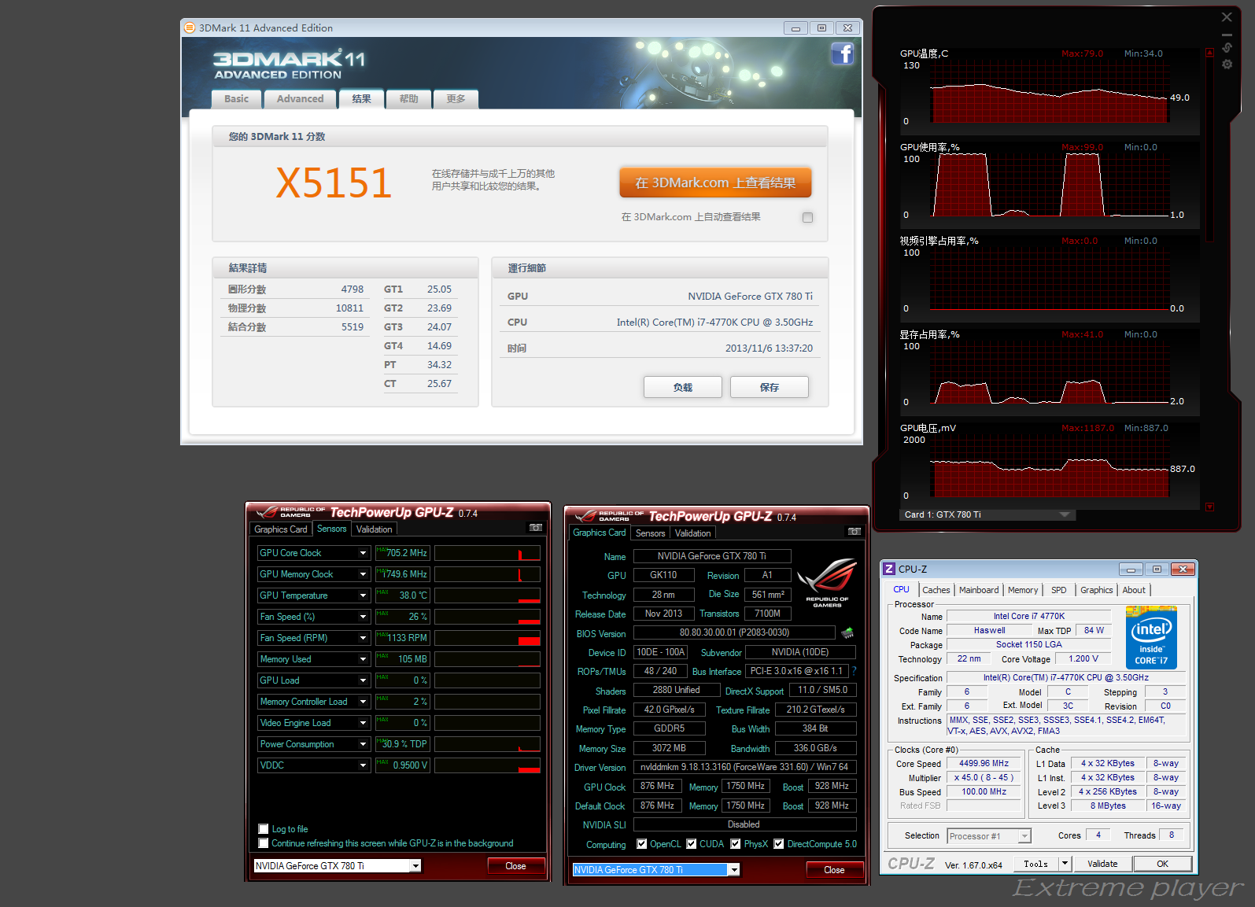
Task: Maximize the 3DMark 11 window
Action: 821,28
